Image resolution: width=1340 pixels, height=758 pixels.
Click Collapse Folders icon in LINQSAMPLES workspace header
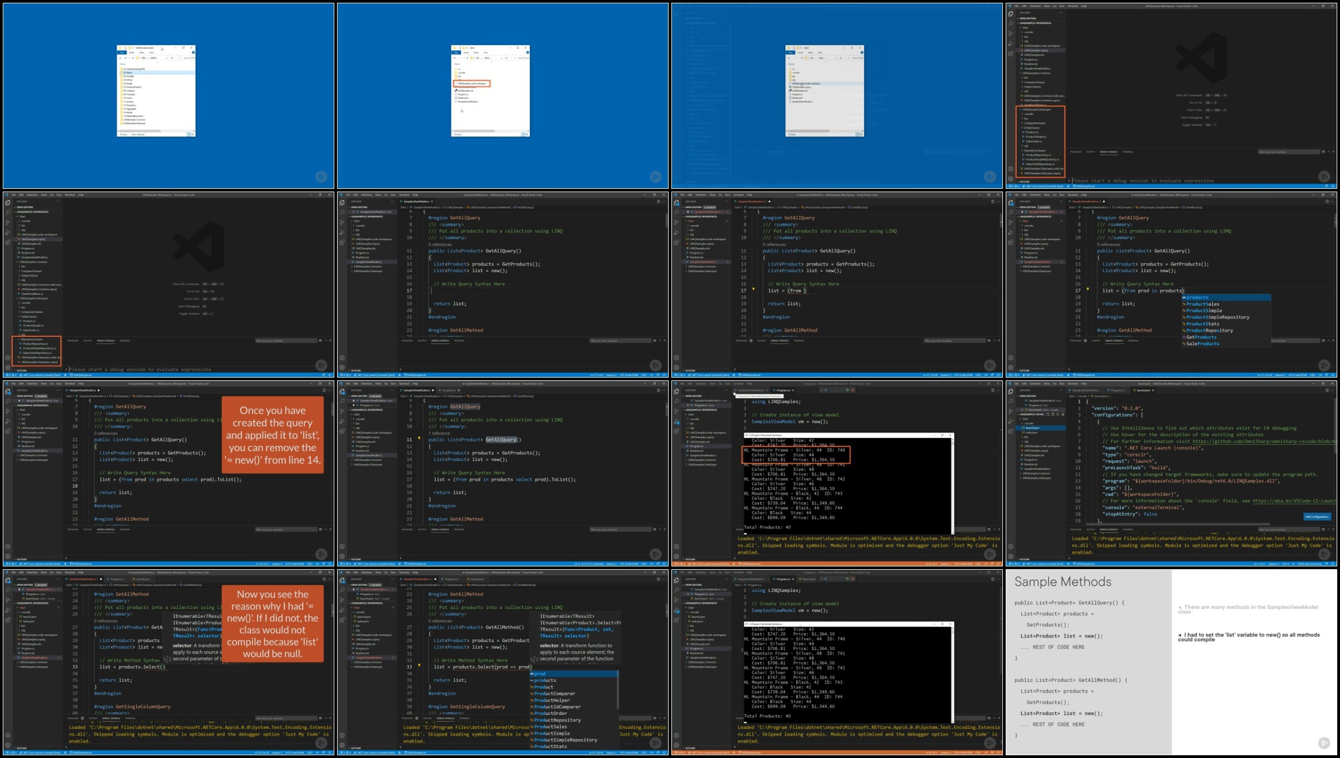click(x=1063, y=414)
